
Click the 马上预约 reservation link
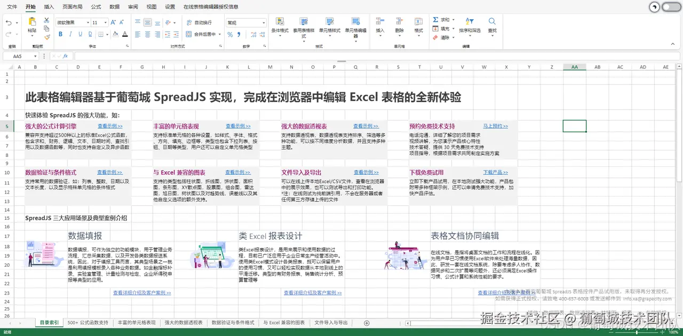[495, 126]
